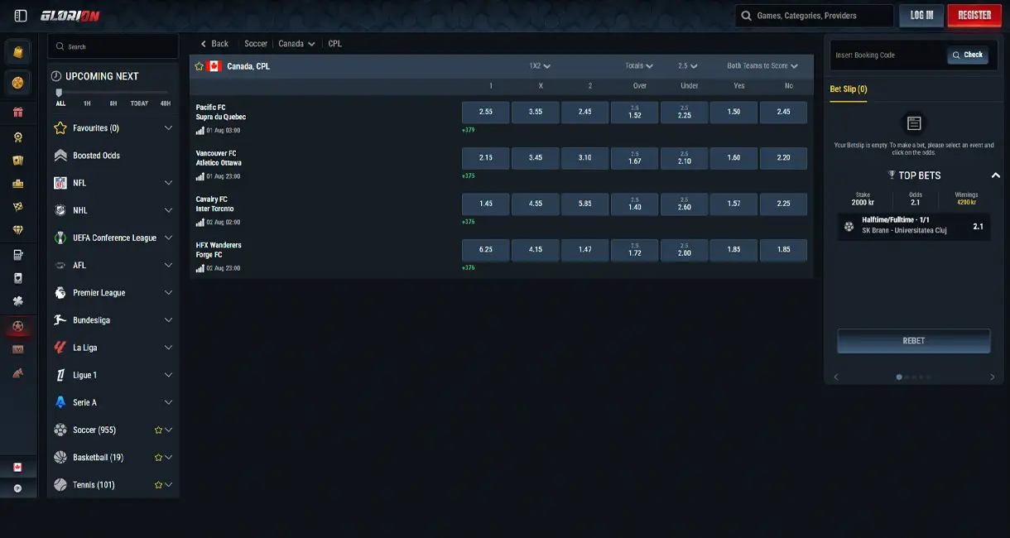Toggle the favourite star for Tennis (101)
Viewport: 1010px width, 538px height.
pyautogui.click(x=158, y=485)
